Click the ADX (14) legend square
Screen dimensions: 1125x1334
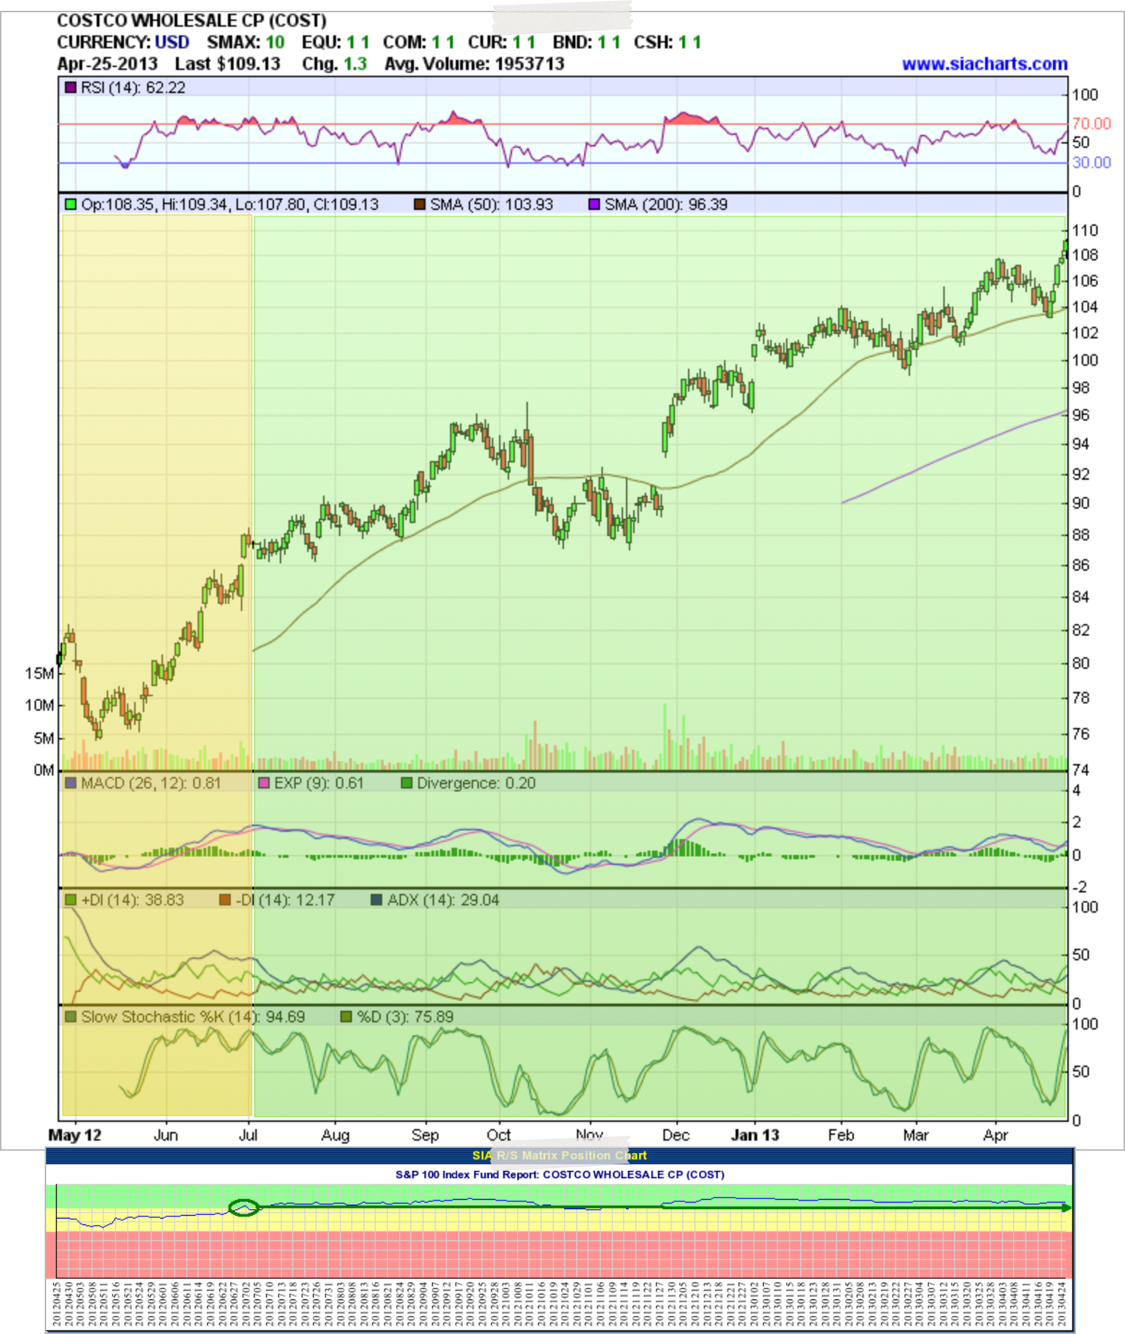coord(376,900)
